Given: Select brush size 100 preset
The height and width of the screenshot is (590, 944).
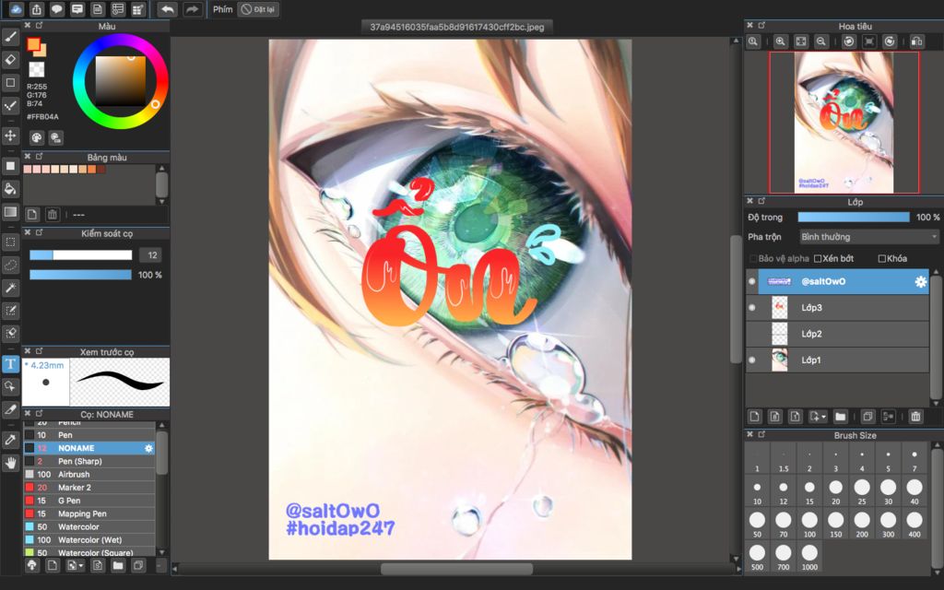Looking at the screenshot, I should pos(809,524).
